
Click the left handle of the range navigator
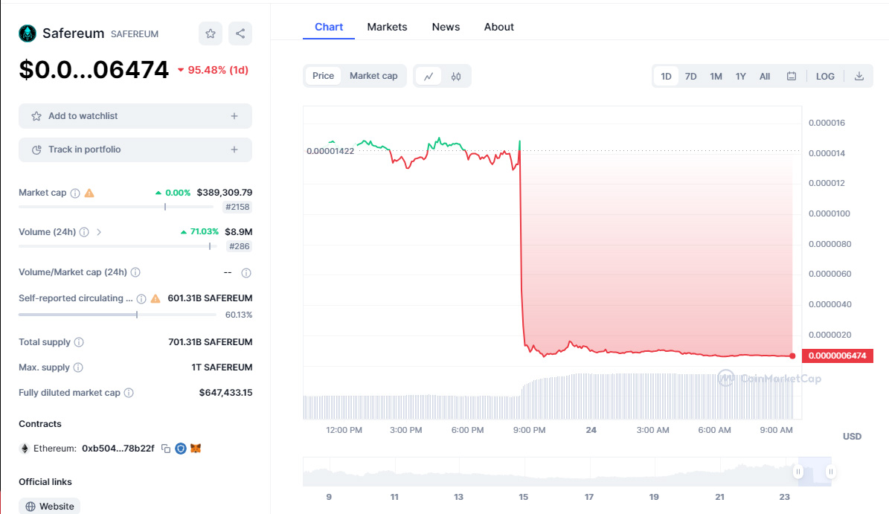(798, 472)
